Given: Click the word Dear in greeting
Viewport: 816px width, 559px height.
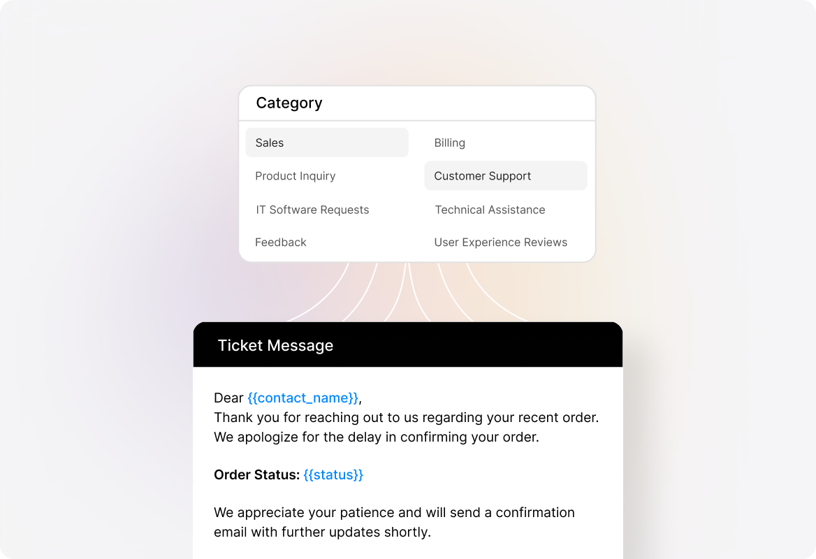Looking at the screenshot, I should pyautogui.click(x=228, y=398).
